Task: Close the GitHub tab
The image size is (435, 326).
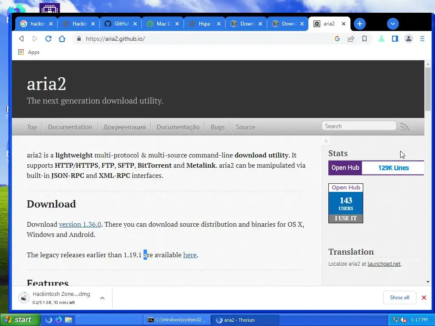Action: [135, 24]
